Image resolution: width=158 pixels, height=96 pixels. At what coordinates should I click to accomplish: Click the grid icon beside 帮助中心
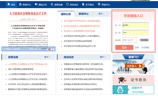(99, 4)
